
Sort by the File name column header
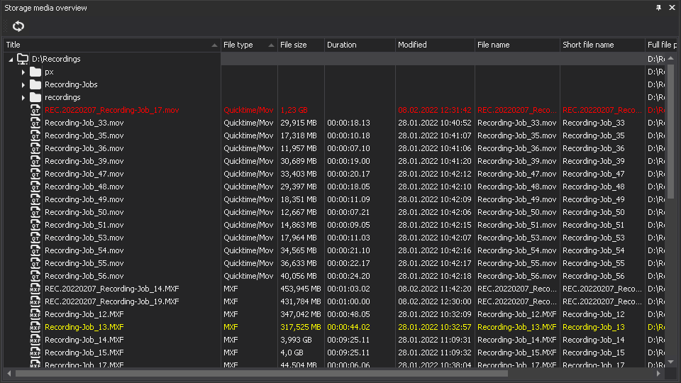(x=517, y=45)
